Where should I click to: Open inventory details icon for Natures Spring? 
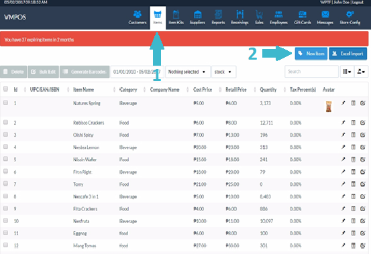coord(354,103)
